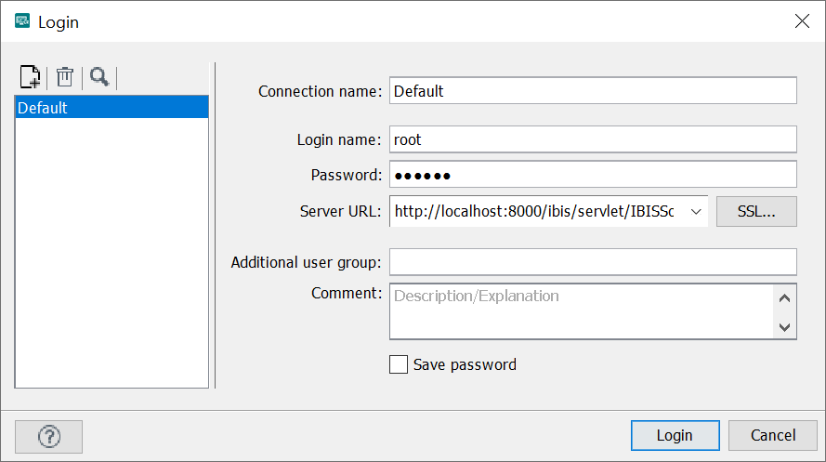This screenshot has height=462, width=826.
Task: Delete the selected connection with trash icon
Action: click(65, 77)
